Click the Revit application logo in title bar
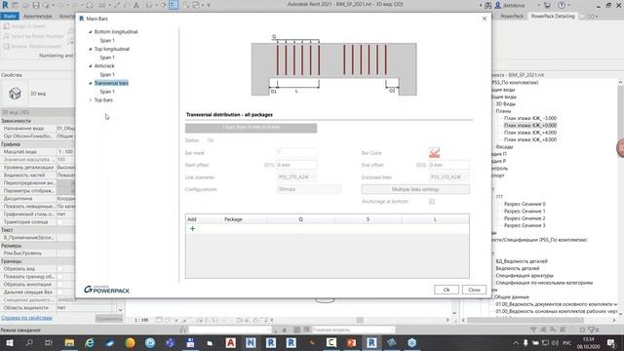The image size is (624, 351). [5, 5]
